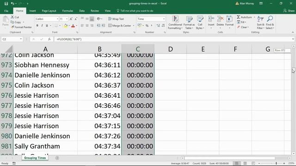Viewport: 296px width, 166px height.
Task: Save the workbook with the Save icon
Action: point(6,4)
